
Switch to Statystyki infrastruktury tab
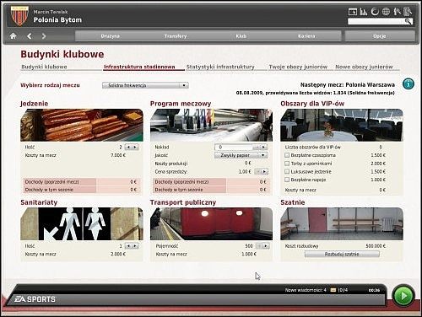pos(220,67)
